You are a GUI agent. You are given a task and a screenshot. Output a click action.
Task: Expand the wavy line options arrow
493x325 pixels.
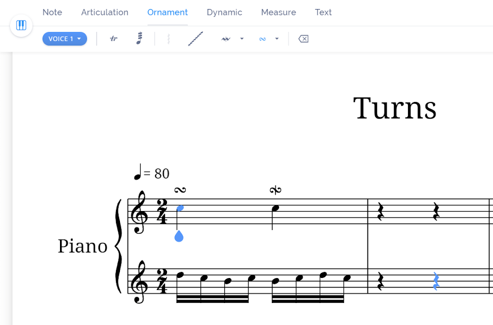pos(242,38)
